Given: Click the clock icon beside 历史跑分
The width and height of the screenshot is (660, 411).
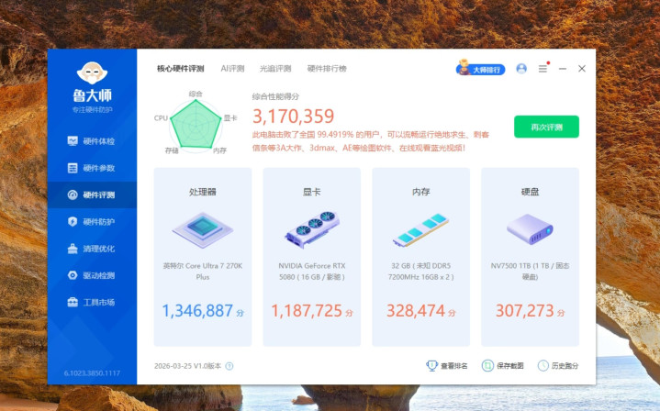Looking at the screenshot, I should 543,365.
